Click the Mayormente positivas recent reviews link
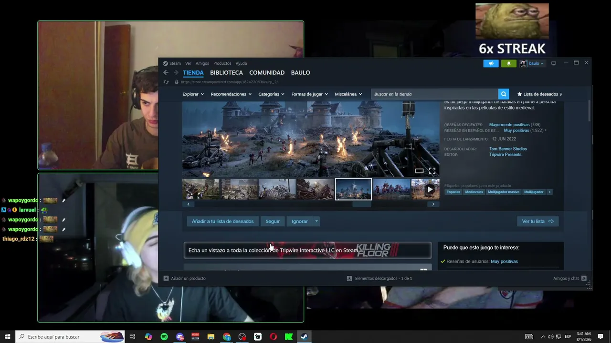Screen dimensions: 611x343 (x=509, y=125)
